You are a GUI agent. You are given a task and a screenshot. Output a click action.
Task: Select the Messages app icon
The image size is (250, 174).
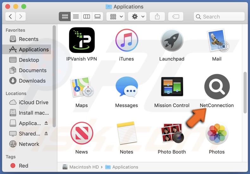(127, 87)
